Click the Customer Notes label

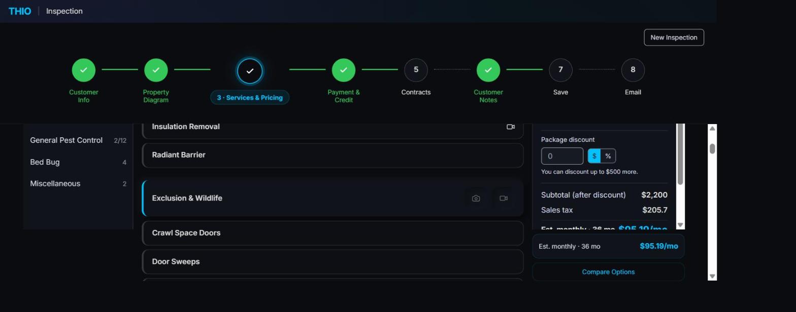pos(488,96)
